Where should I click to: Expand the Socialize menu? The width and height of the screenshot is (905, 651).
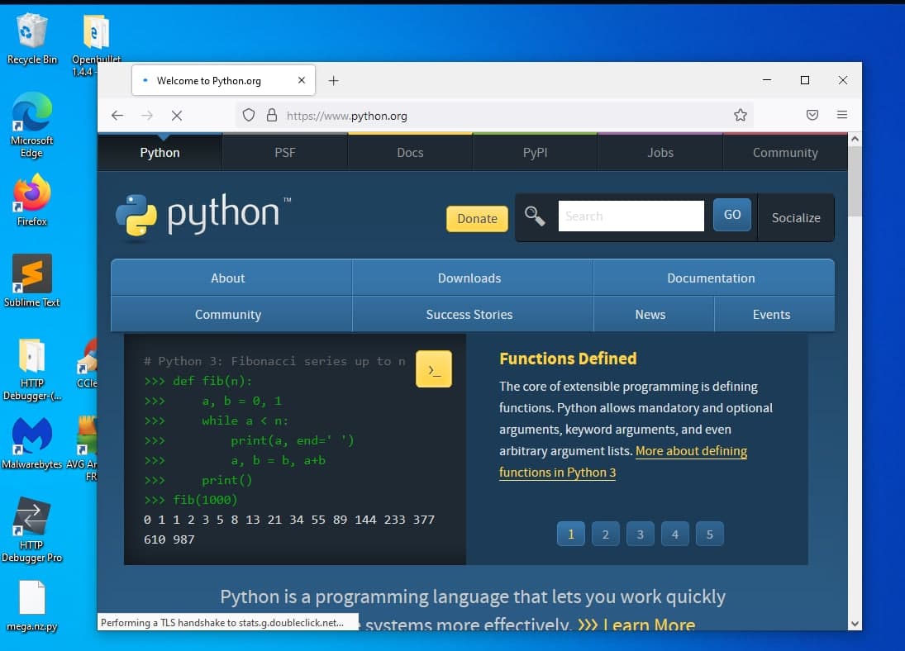coord(796,218)
